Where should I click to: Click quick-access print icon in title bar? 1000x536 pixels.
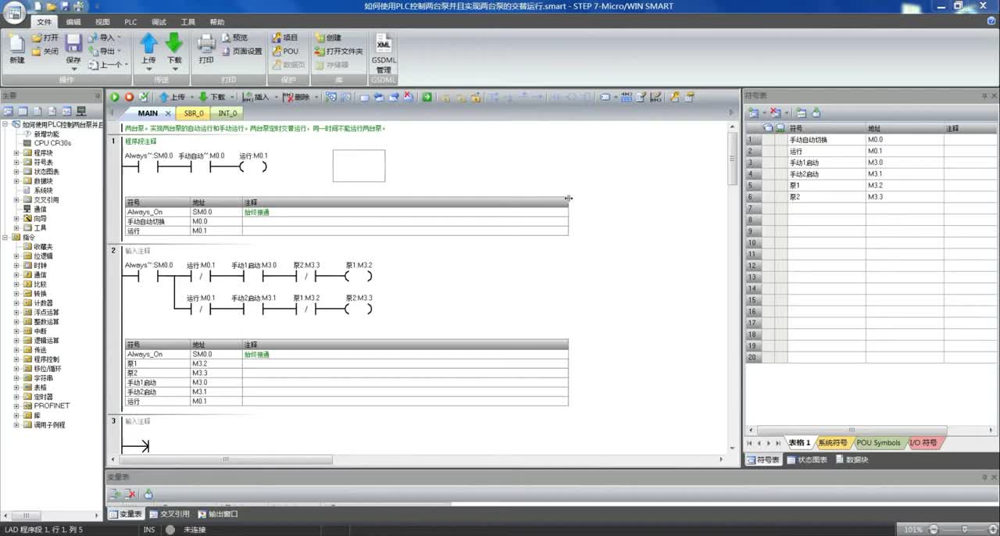pyautogui.click(x=77, y=5)
